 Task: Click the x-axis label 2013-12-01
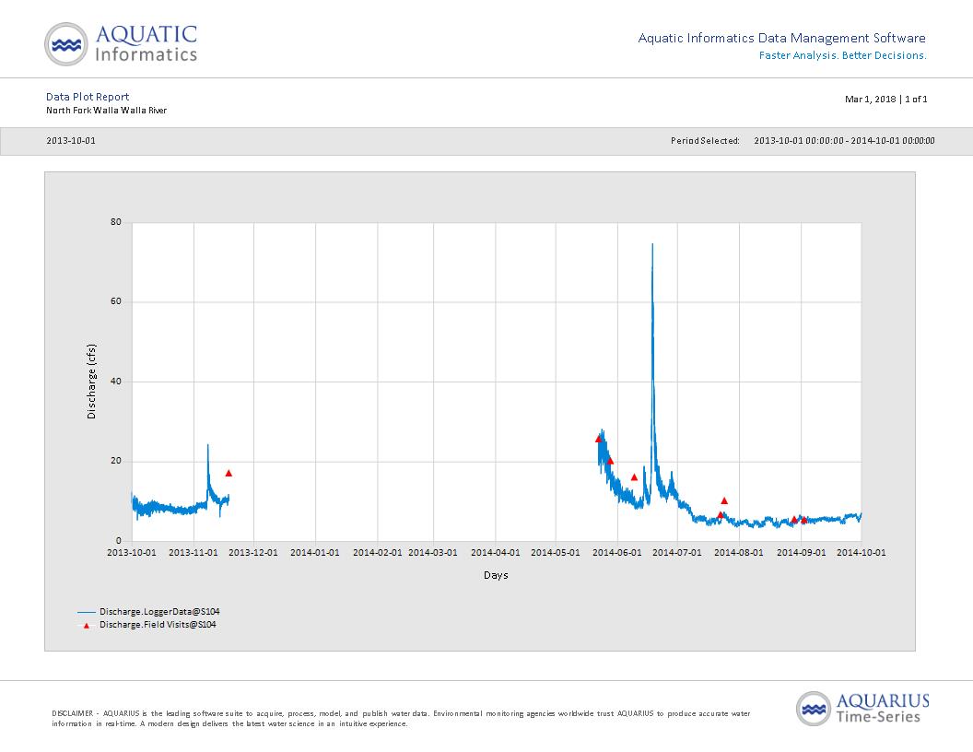point(253,552)
